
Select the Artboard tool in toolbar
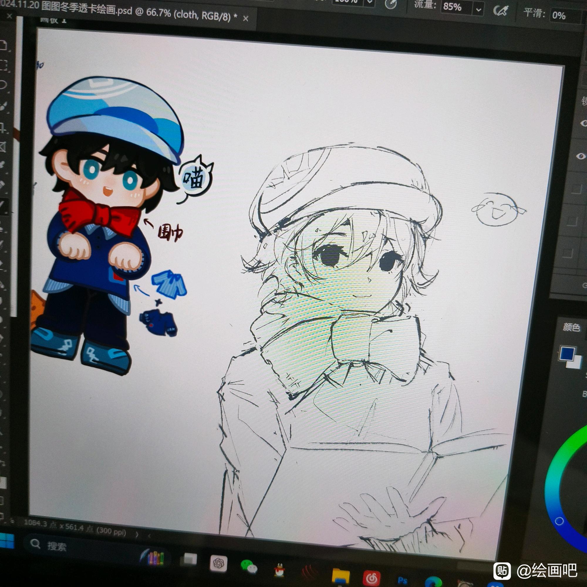click(x=3, y=45)
